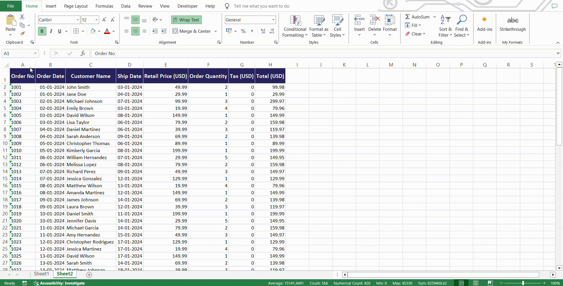Click the Increase Decimal icon

pos(263,31)
